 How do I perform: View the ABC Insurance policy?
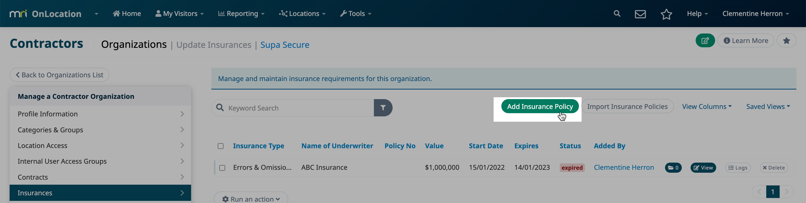tap(703, 168)
